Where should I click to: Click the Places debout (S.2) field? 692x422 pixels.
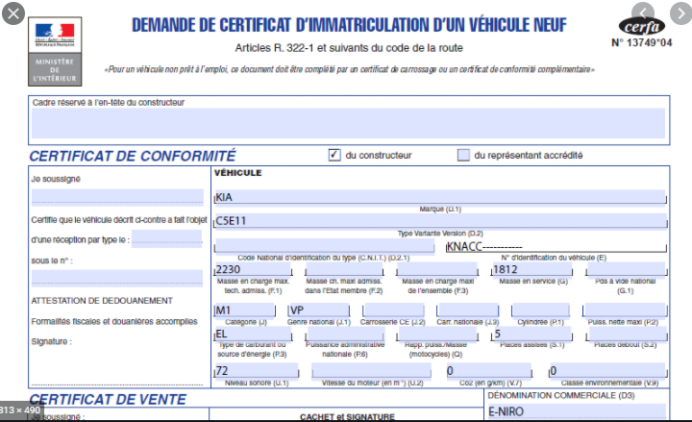click(x=627, y=335)
